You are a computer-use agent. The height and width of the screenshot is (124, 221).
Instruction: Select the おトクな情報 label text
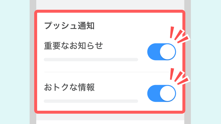click(x=69, y=87)
